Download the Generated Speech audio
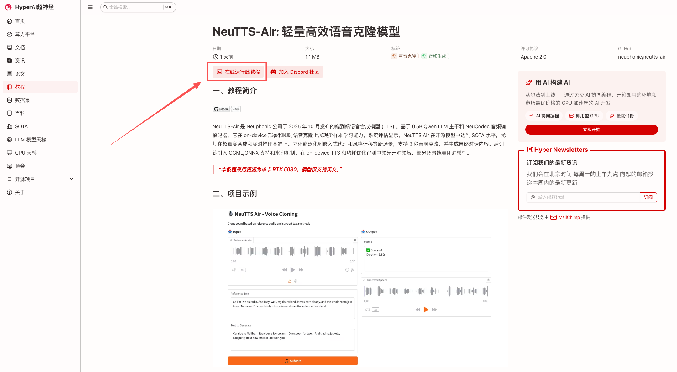 [x=488, y=280]
